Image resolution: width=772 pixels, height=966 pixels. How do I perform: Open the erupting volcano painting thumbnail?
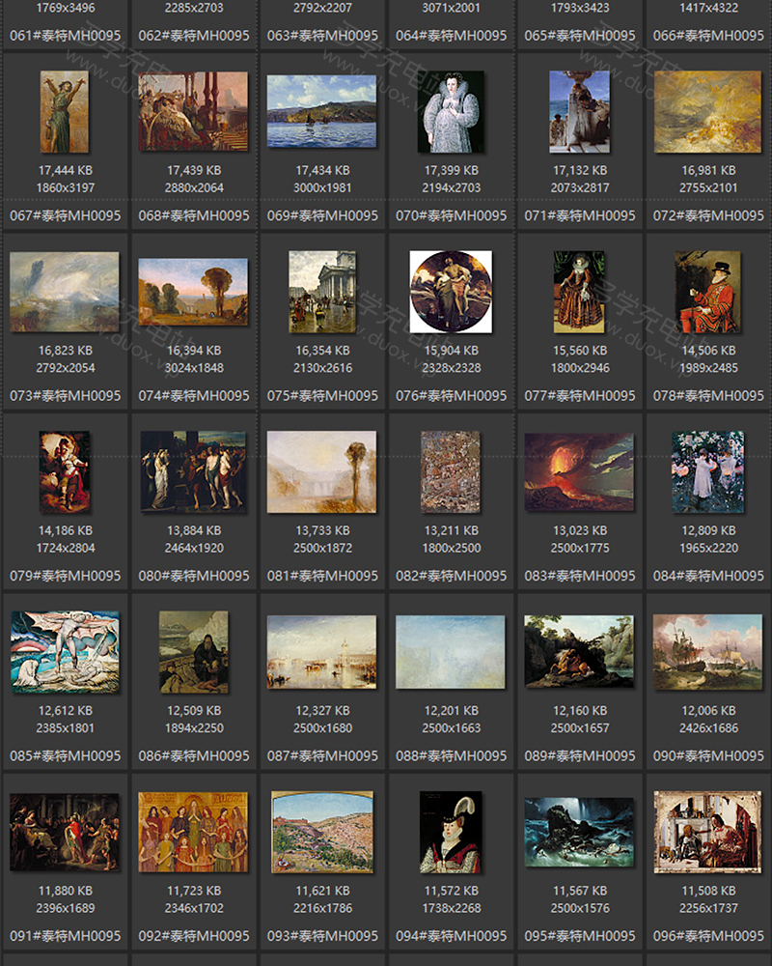579,471
